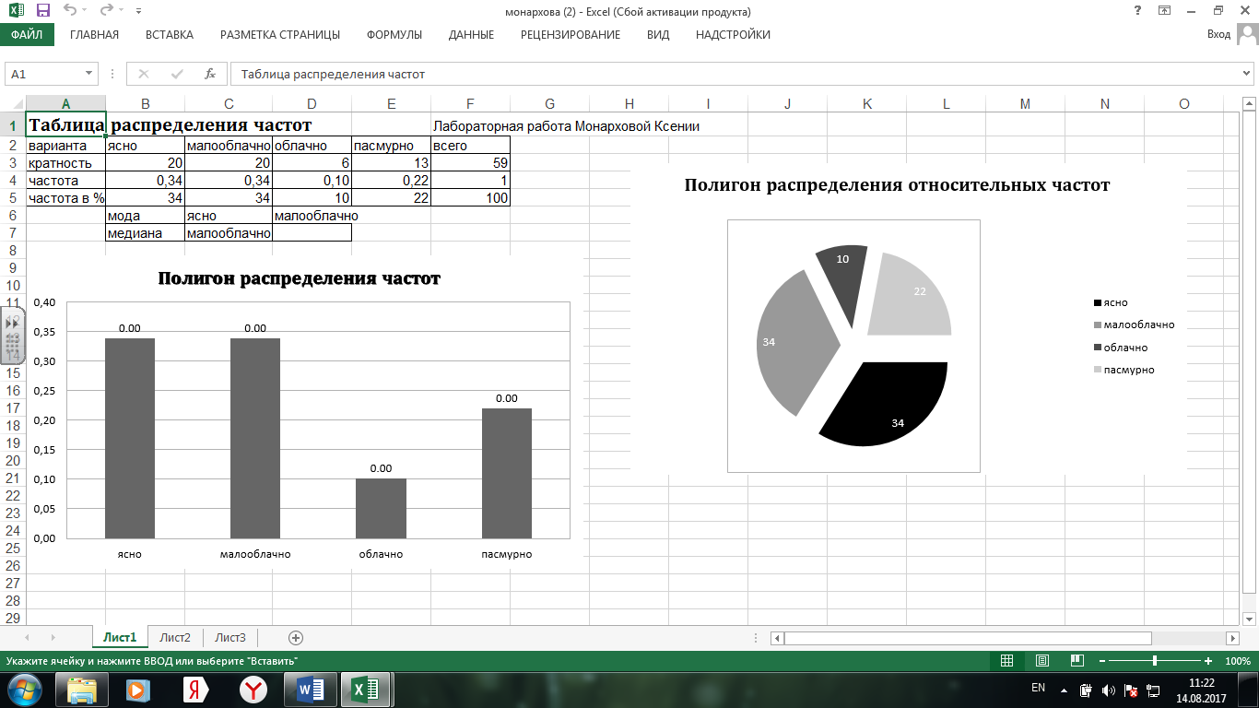Viewport: 1259px width, 708px height.
Task: Click the пасмурно legend color swatch
Action: pos(1096,370)
